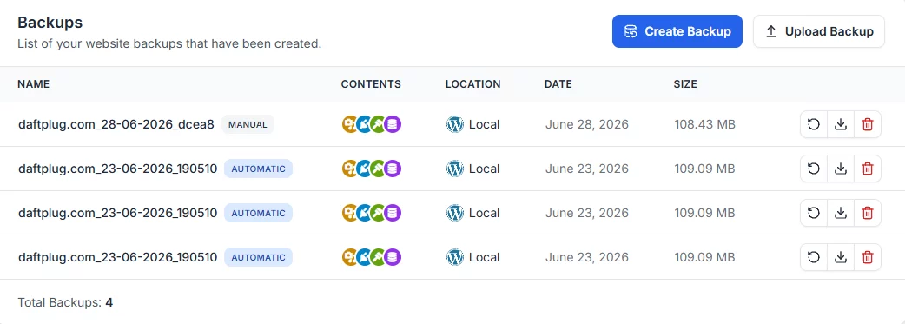
Task: Click blue plugins icon in dcea8 row
Action: coord(364,124)
